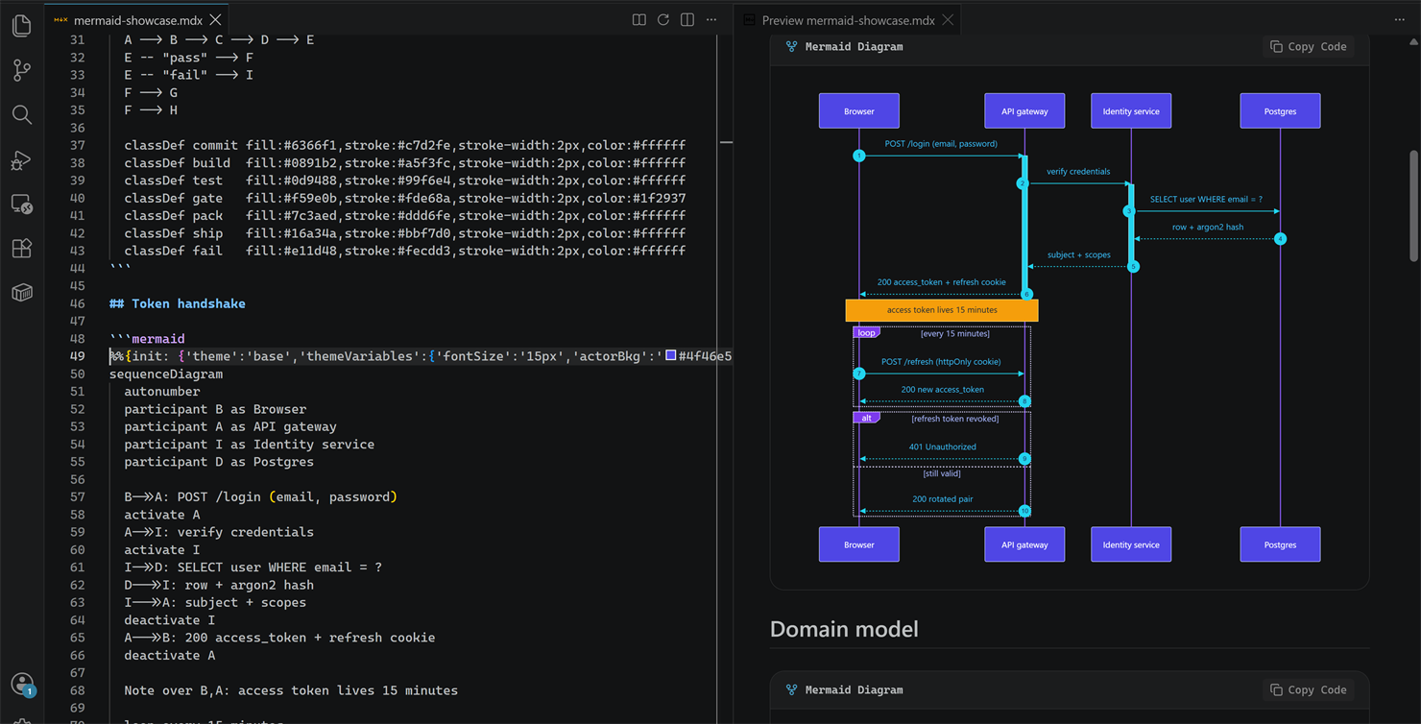Image resolution: width=1421 pixels, height=724 pixels.
Task: Click 'row + argon2 hash' diagram message
Action: pyautogui.click(x=1208, y=228)
